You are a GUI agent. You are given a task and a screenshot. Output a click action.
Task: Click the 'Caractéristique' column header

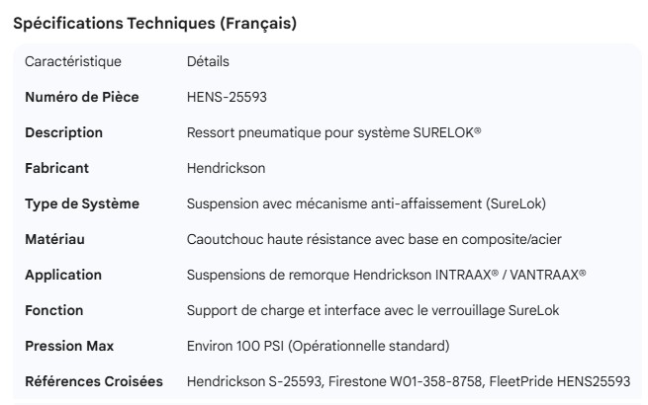(x=73, y=61)
